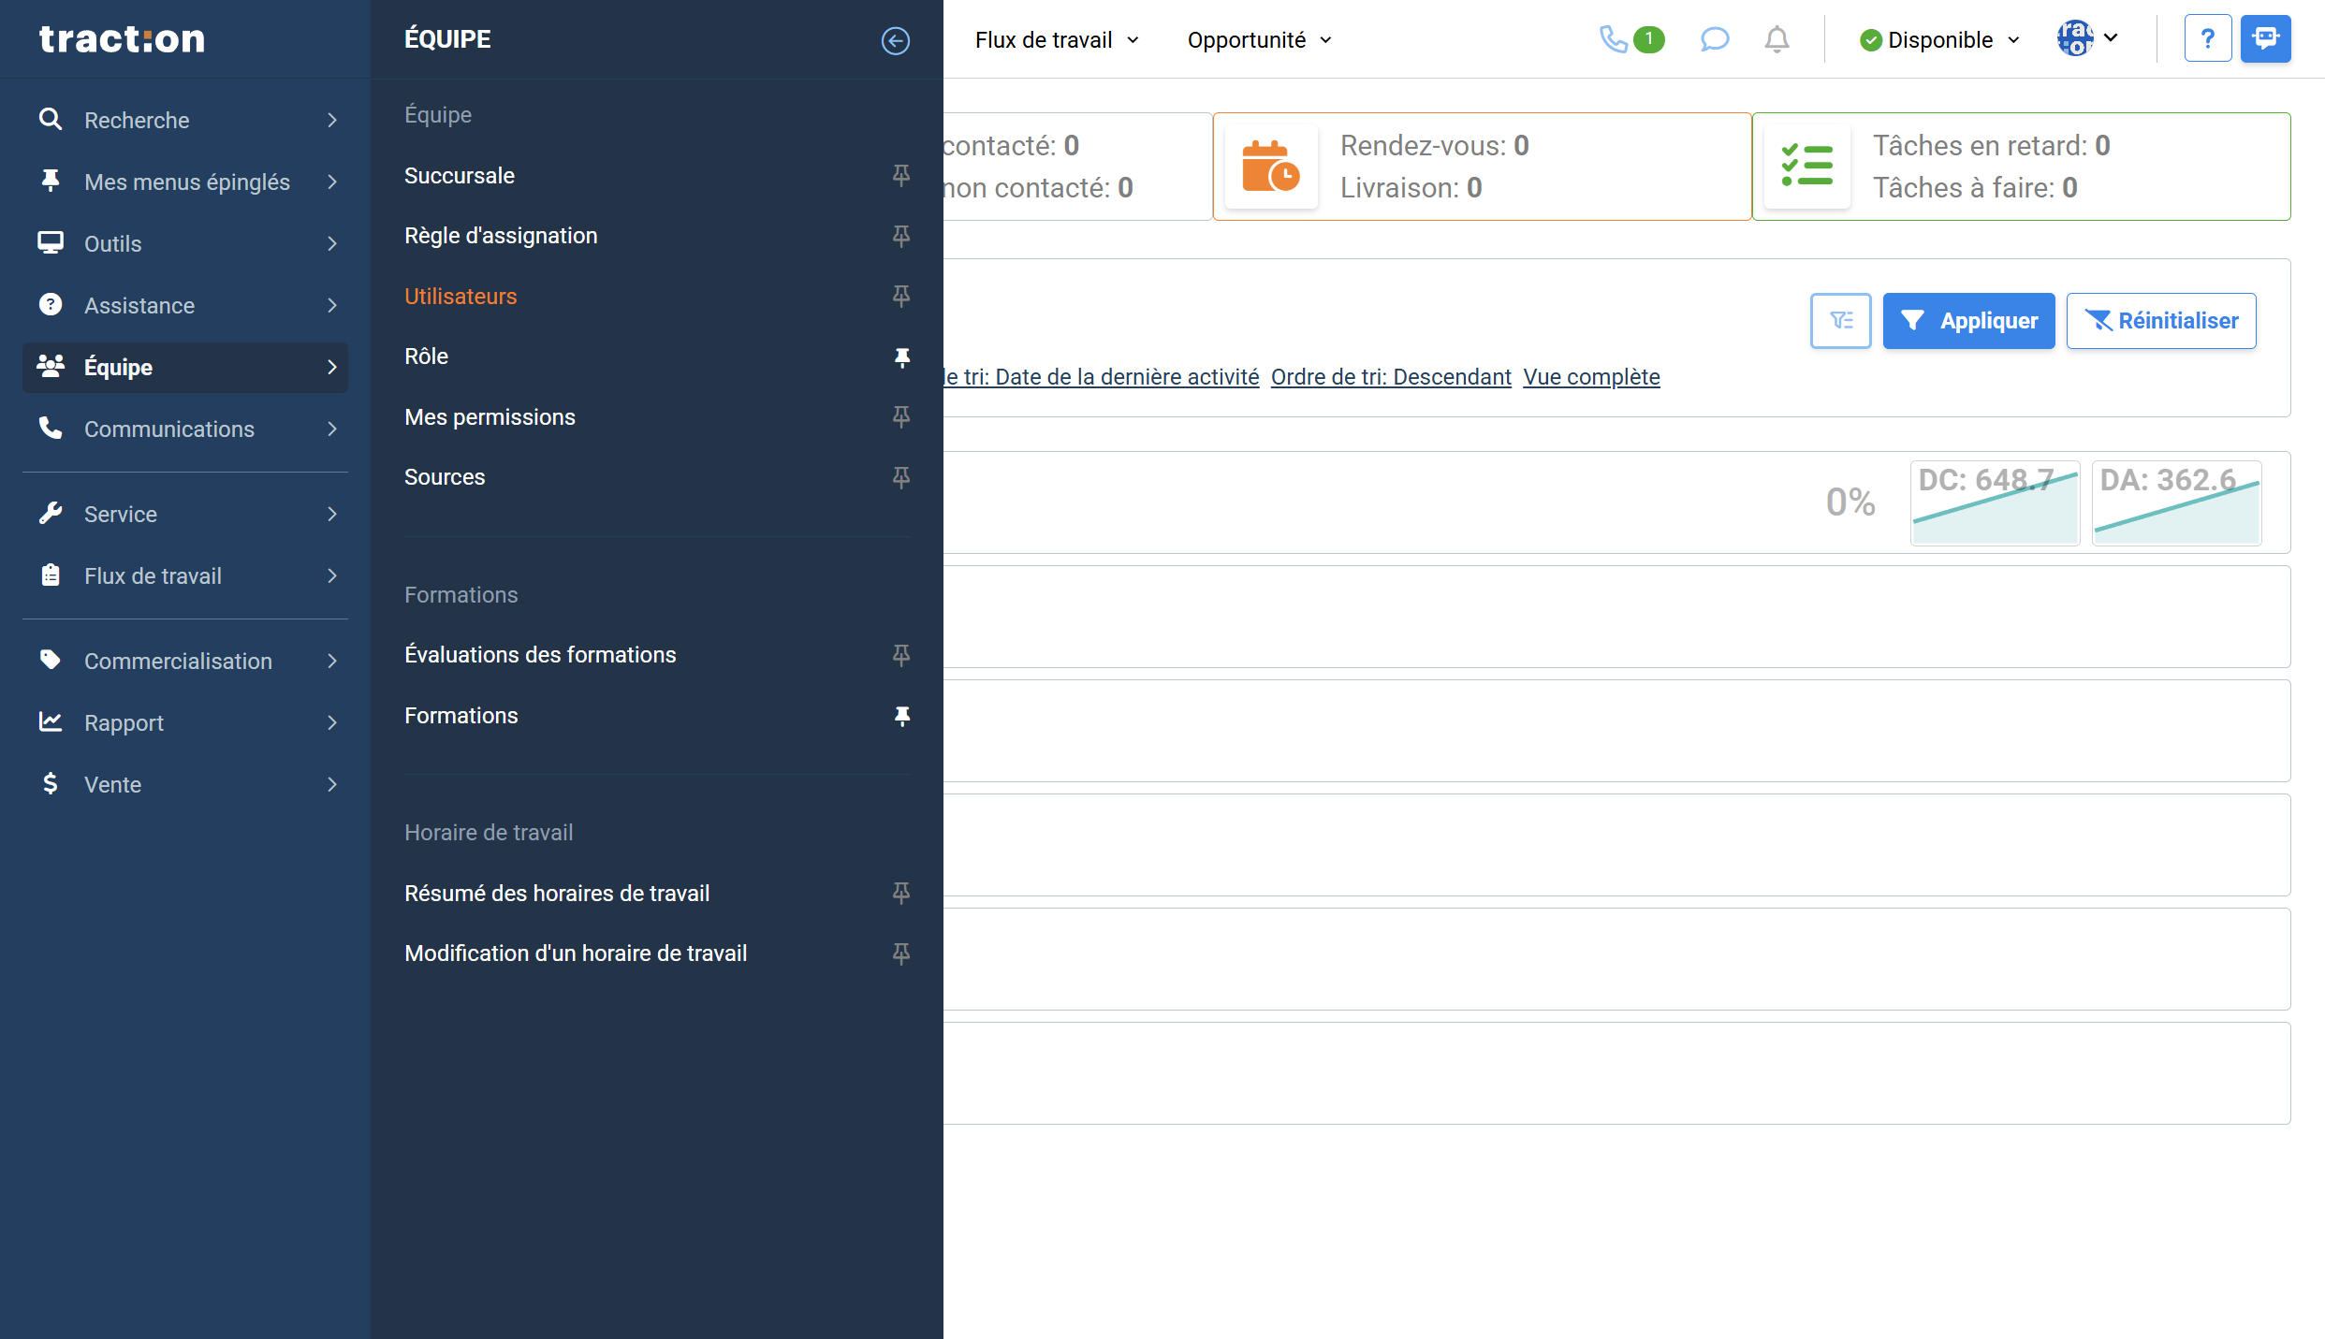Viewport: 2325px width, 1339px height.
Task: Open the Utilisateurs menu entry
Action: click(461, 297)
